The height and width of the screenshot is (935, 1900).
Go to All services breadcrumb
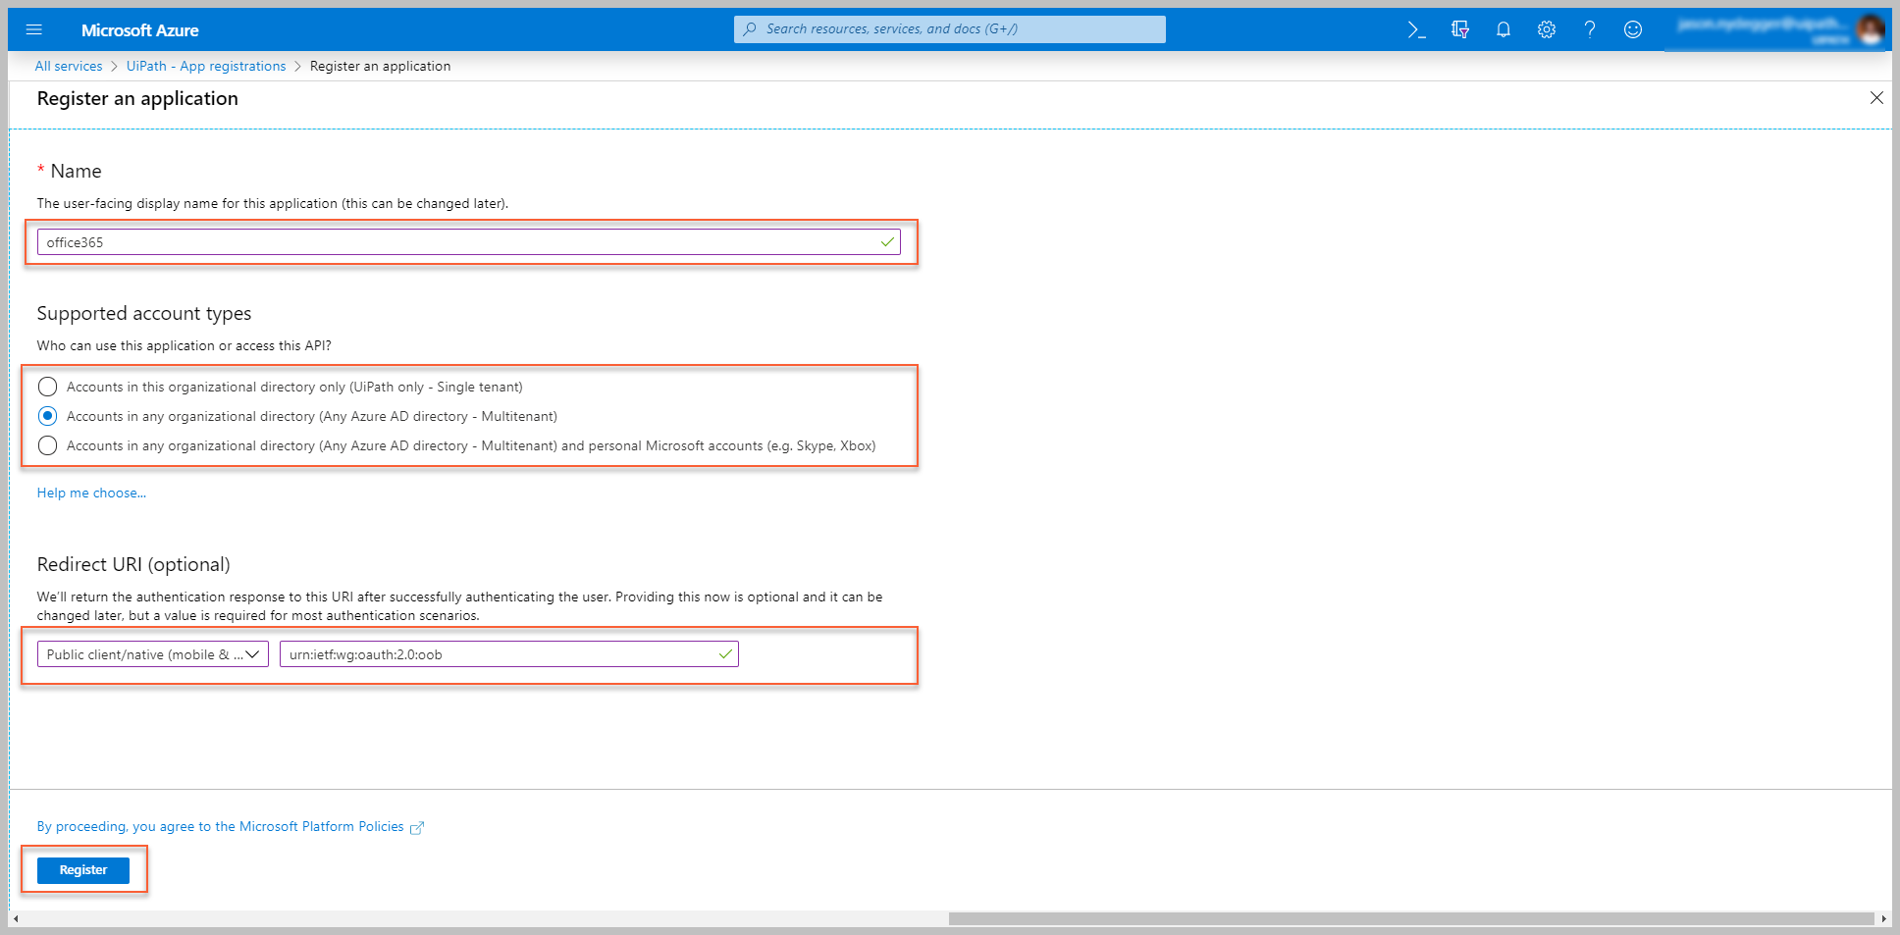(69, 66)
